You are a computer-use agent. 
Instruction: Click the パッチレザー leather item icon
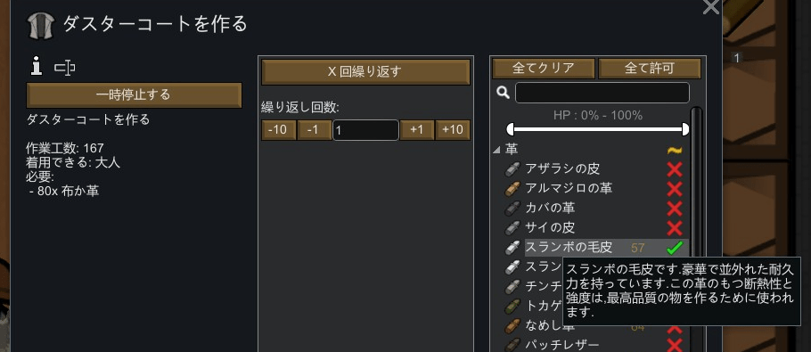512,345
